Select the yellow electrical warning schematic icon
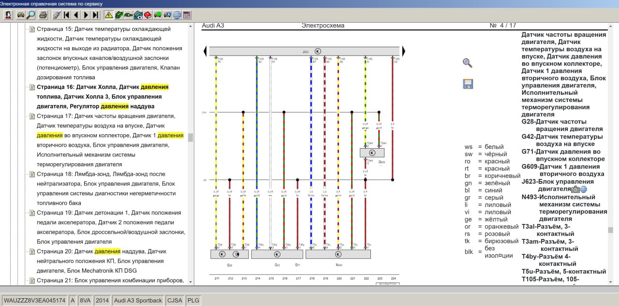 109,15
